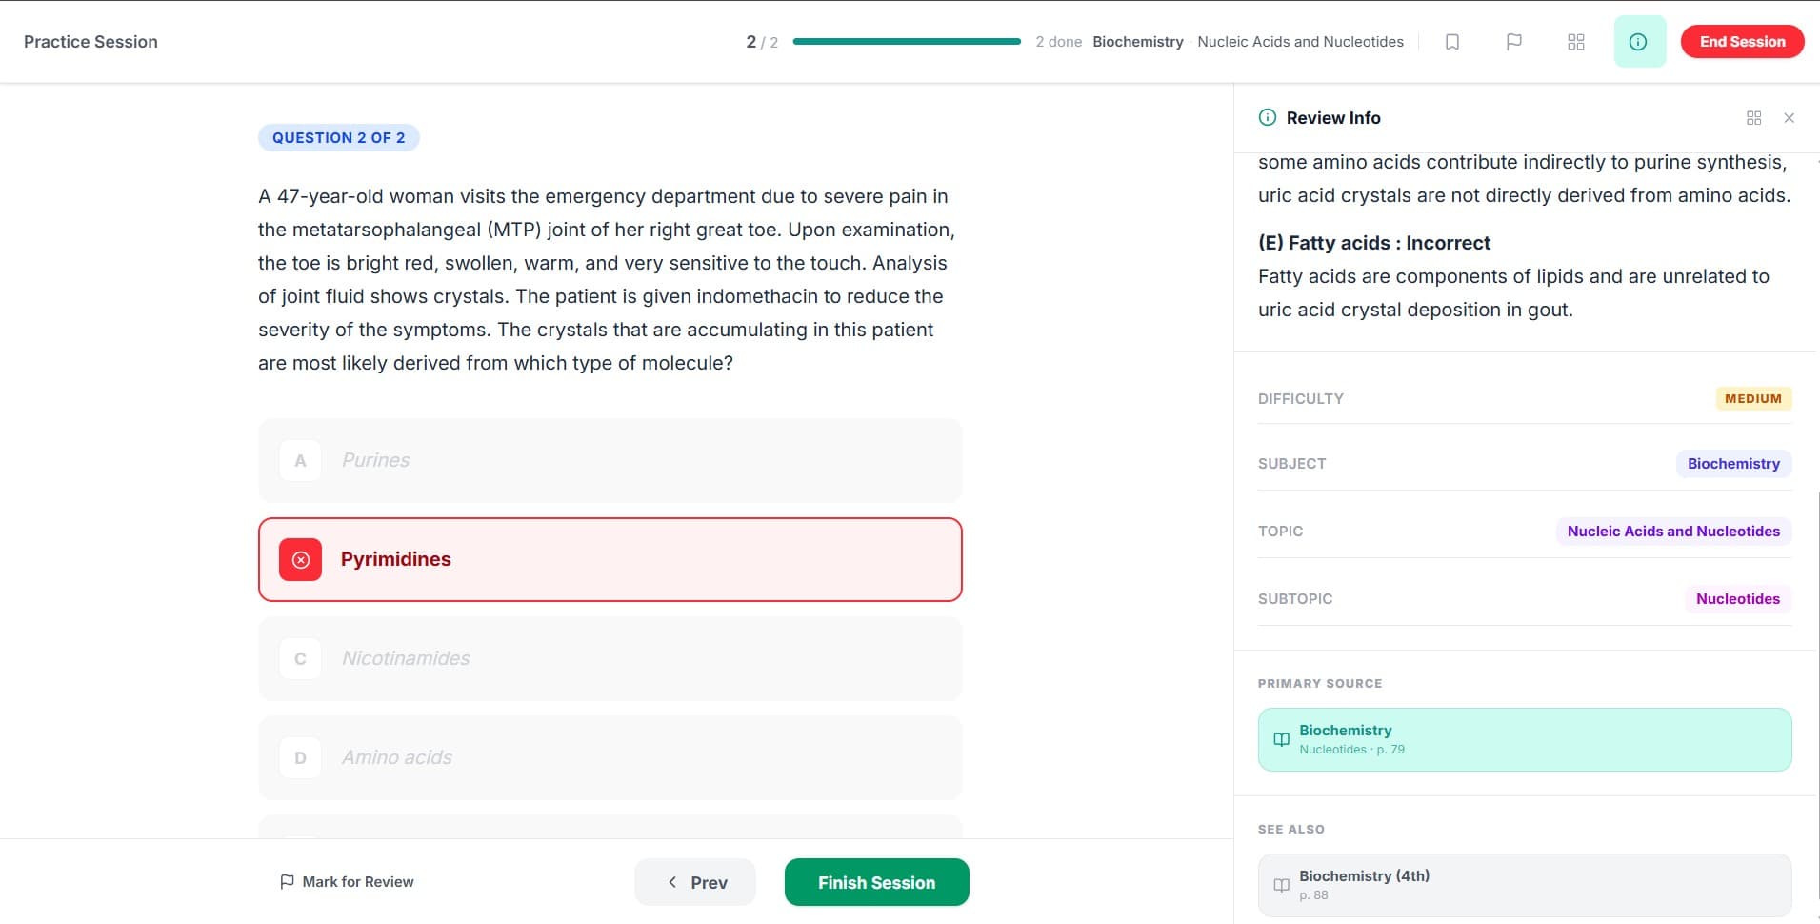
Task: Select answer option A Purines
Action: click(x=610, y=460)
